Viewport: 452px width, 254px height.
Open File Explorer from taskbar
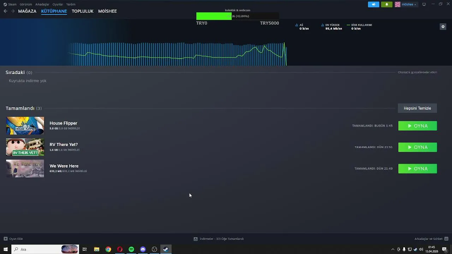[x=96, y=249]
